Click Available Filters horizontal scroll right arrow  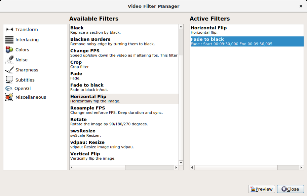176,167
